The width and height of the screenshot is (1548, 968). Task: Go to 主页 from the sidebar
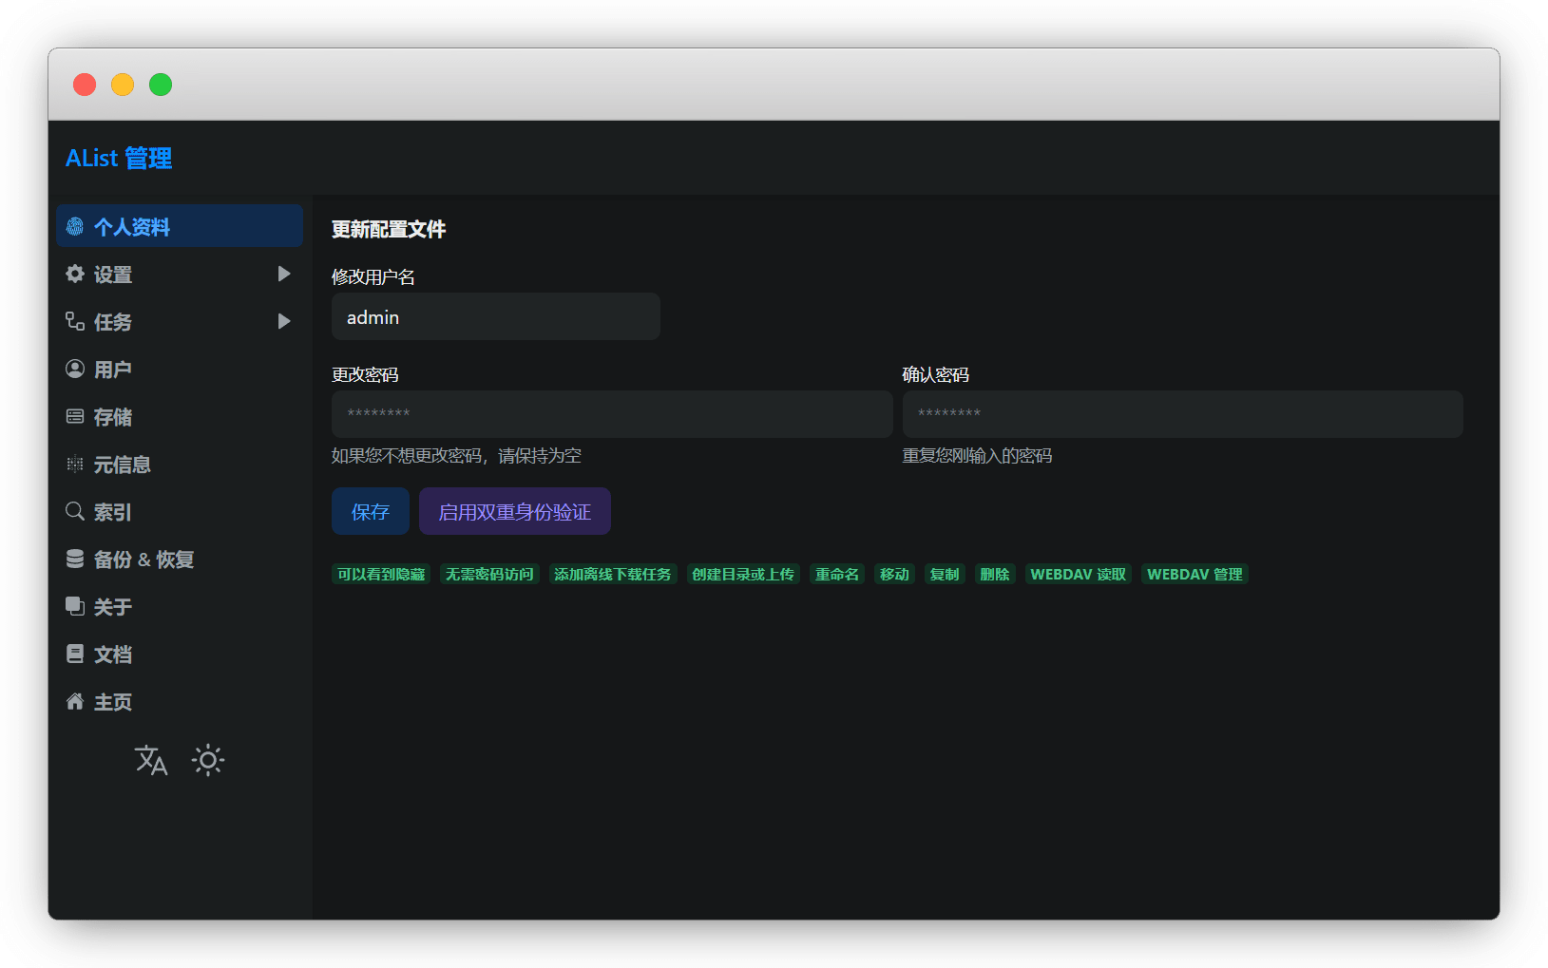[112, 701]
